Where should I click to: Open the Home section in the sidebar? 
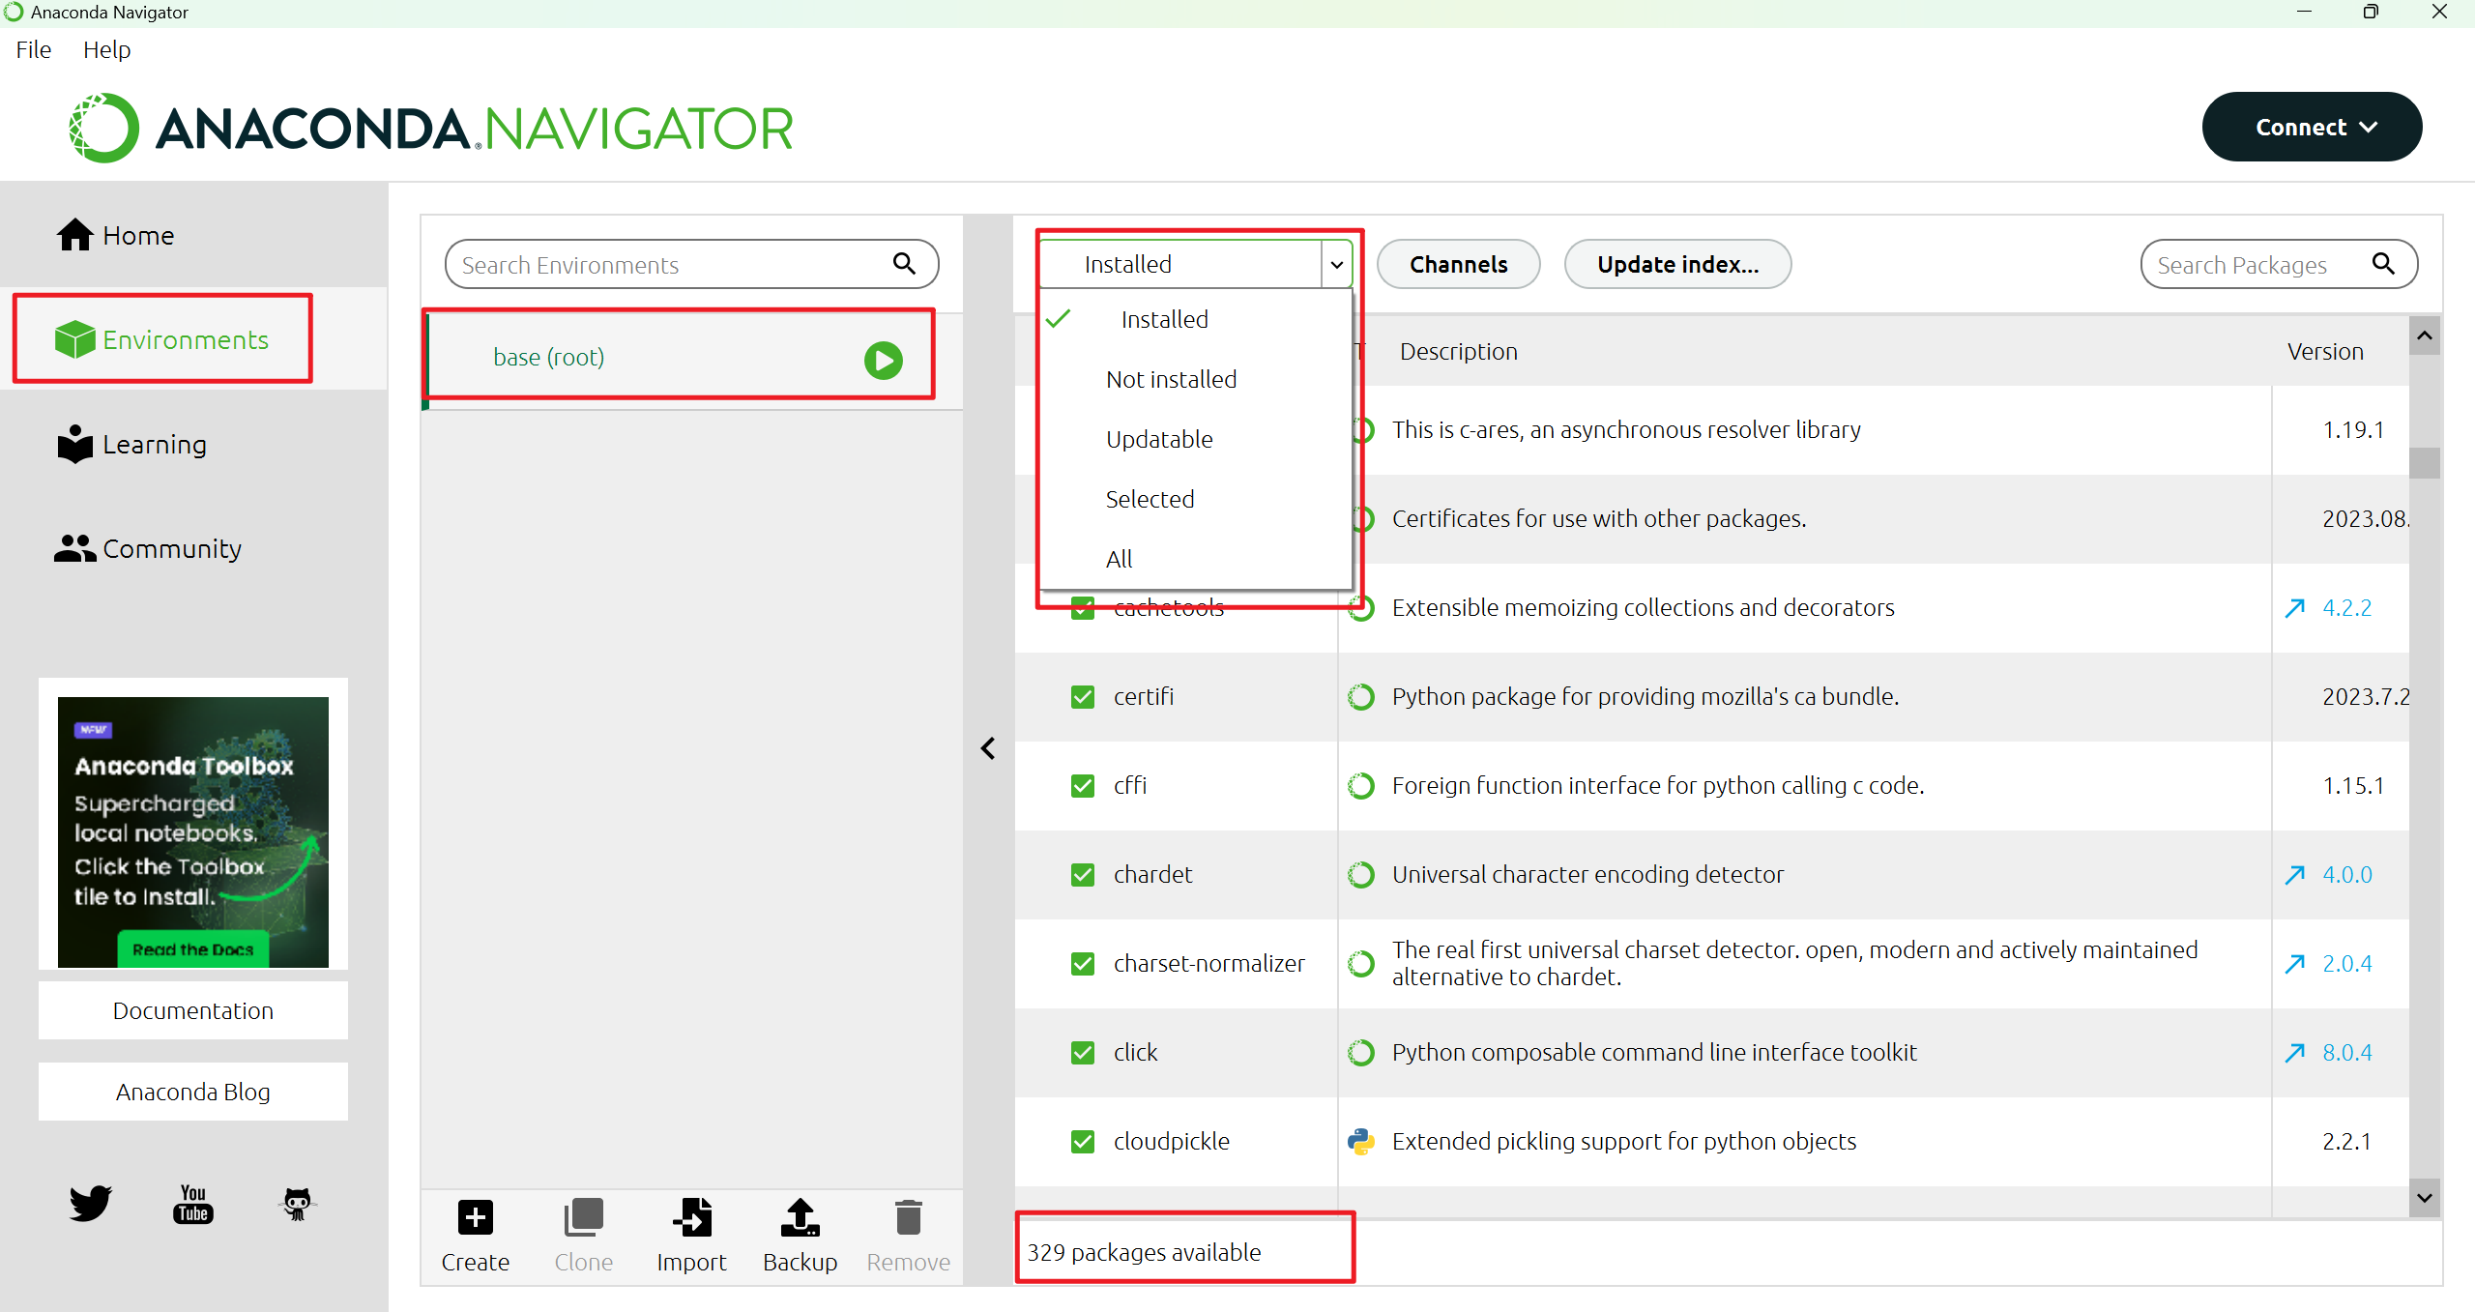pyautogui.click(x=115, y=235)
